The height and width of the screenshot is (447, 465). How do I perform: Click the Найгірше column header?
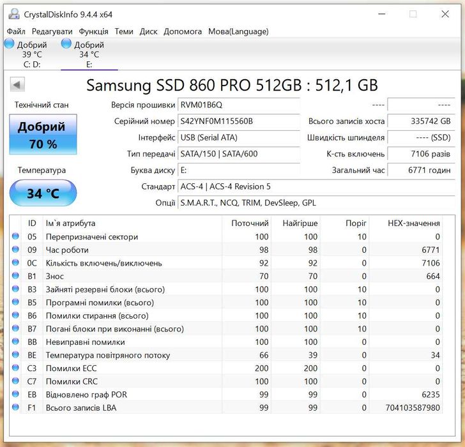point(296,223)
